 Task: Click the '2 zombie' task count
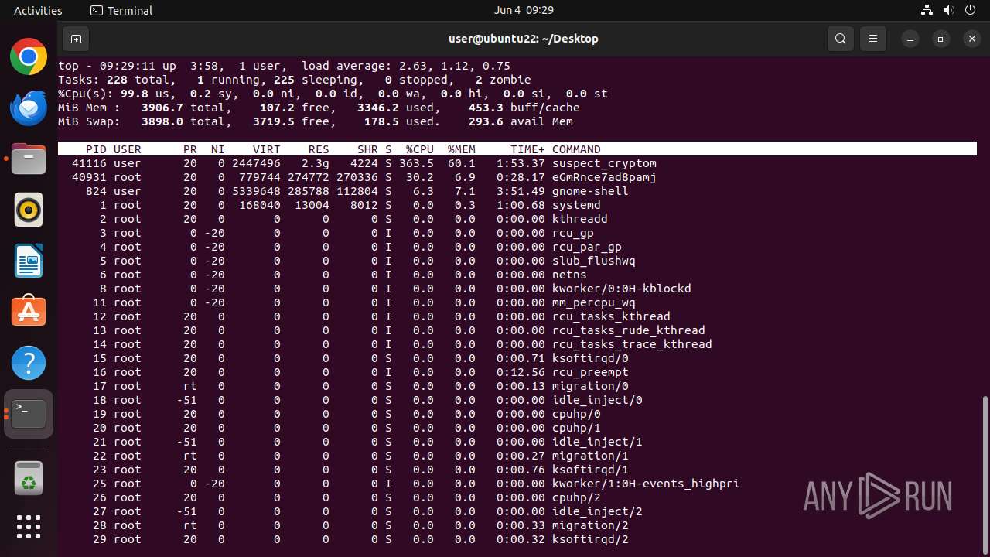coord(503,80)
